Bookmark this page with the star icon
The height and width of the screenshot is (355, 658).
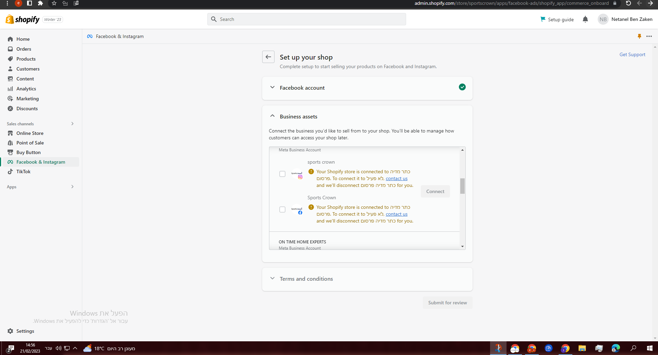pyautogui.click(x=54, y=3)
